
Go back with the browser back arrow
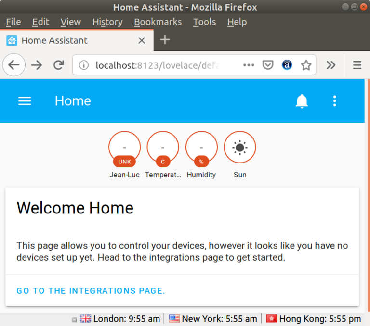[x=14, y=65]
